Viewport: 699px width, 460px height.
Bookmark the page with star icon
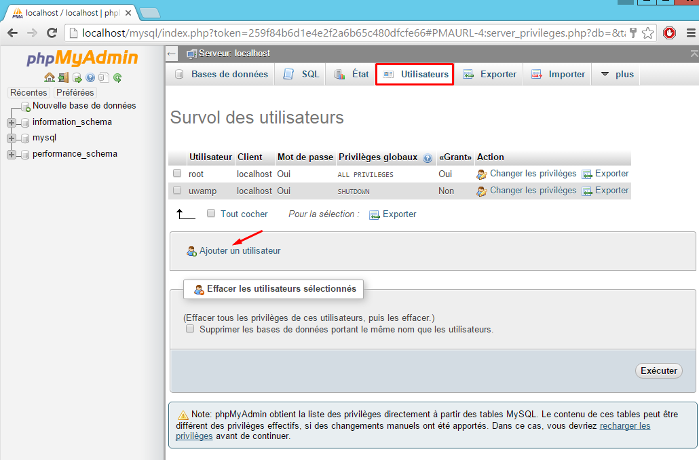(647, 33)
